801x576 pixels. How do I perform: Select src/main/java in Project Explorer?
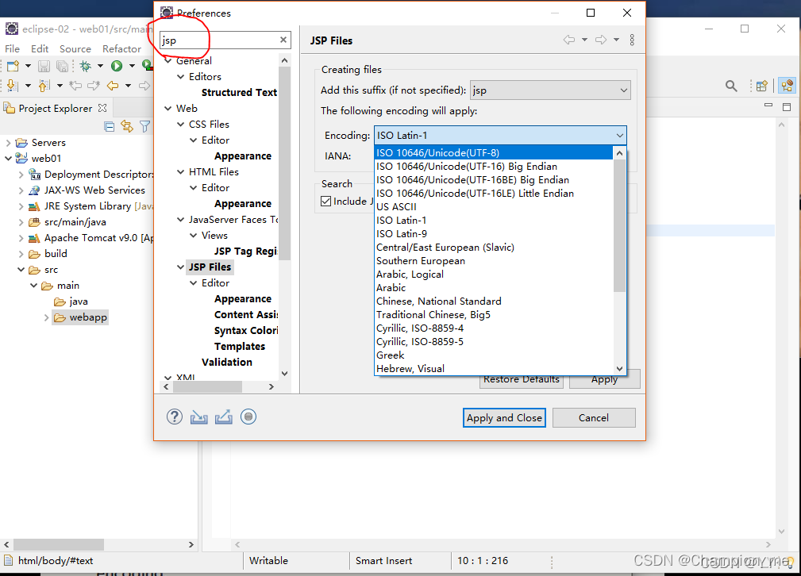pyautogui.click(x=75, y=222)
